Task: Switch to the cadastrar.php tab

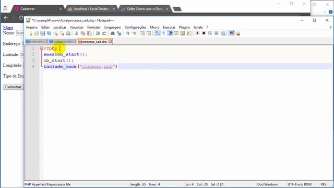Action: (63, 42)
